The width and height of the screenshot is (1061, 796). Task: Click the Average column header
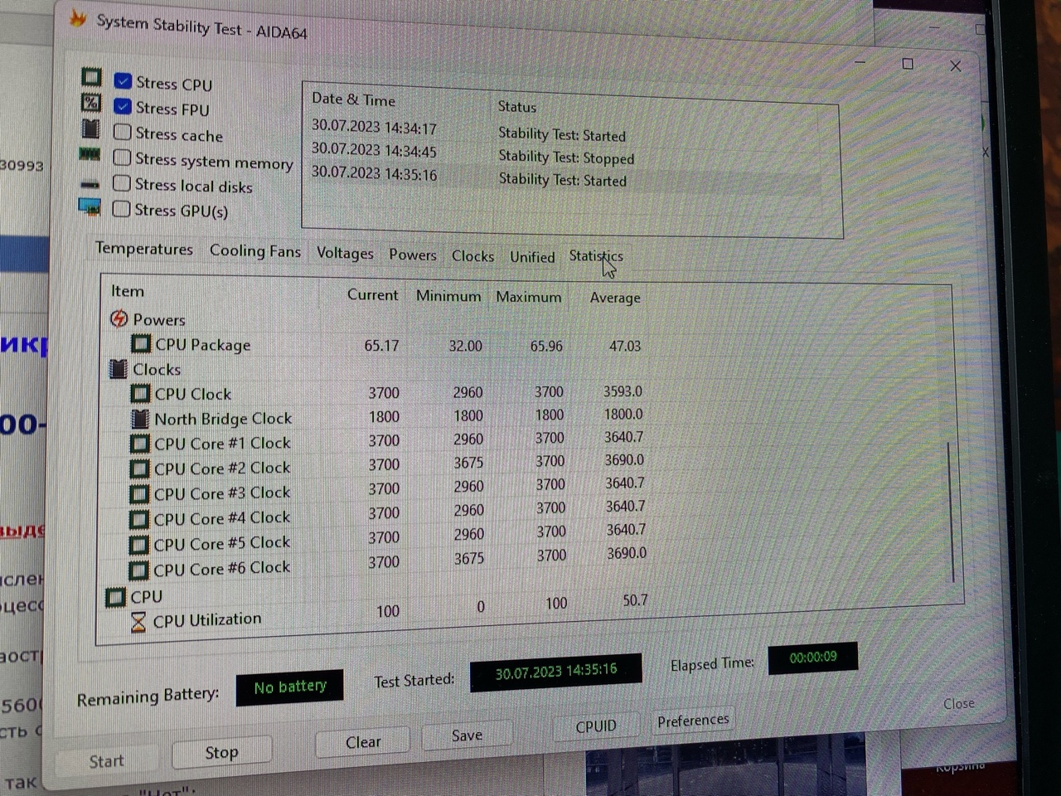pos(615,298)
